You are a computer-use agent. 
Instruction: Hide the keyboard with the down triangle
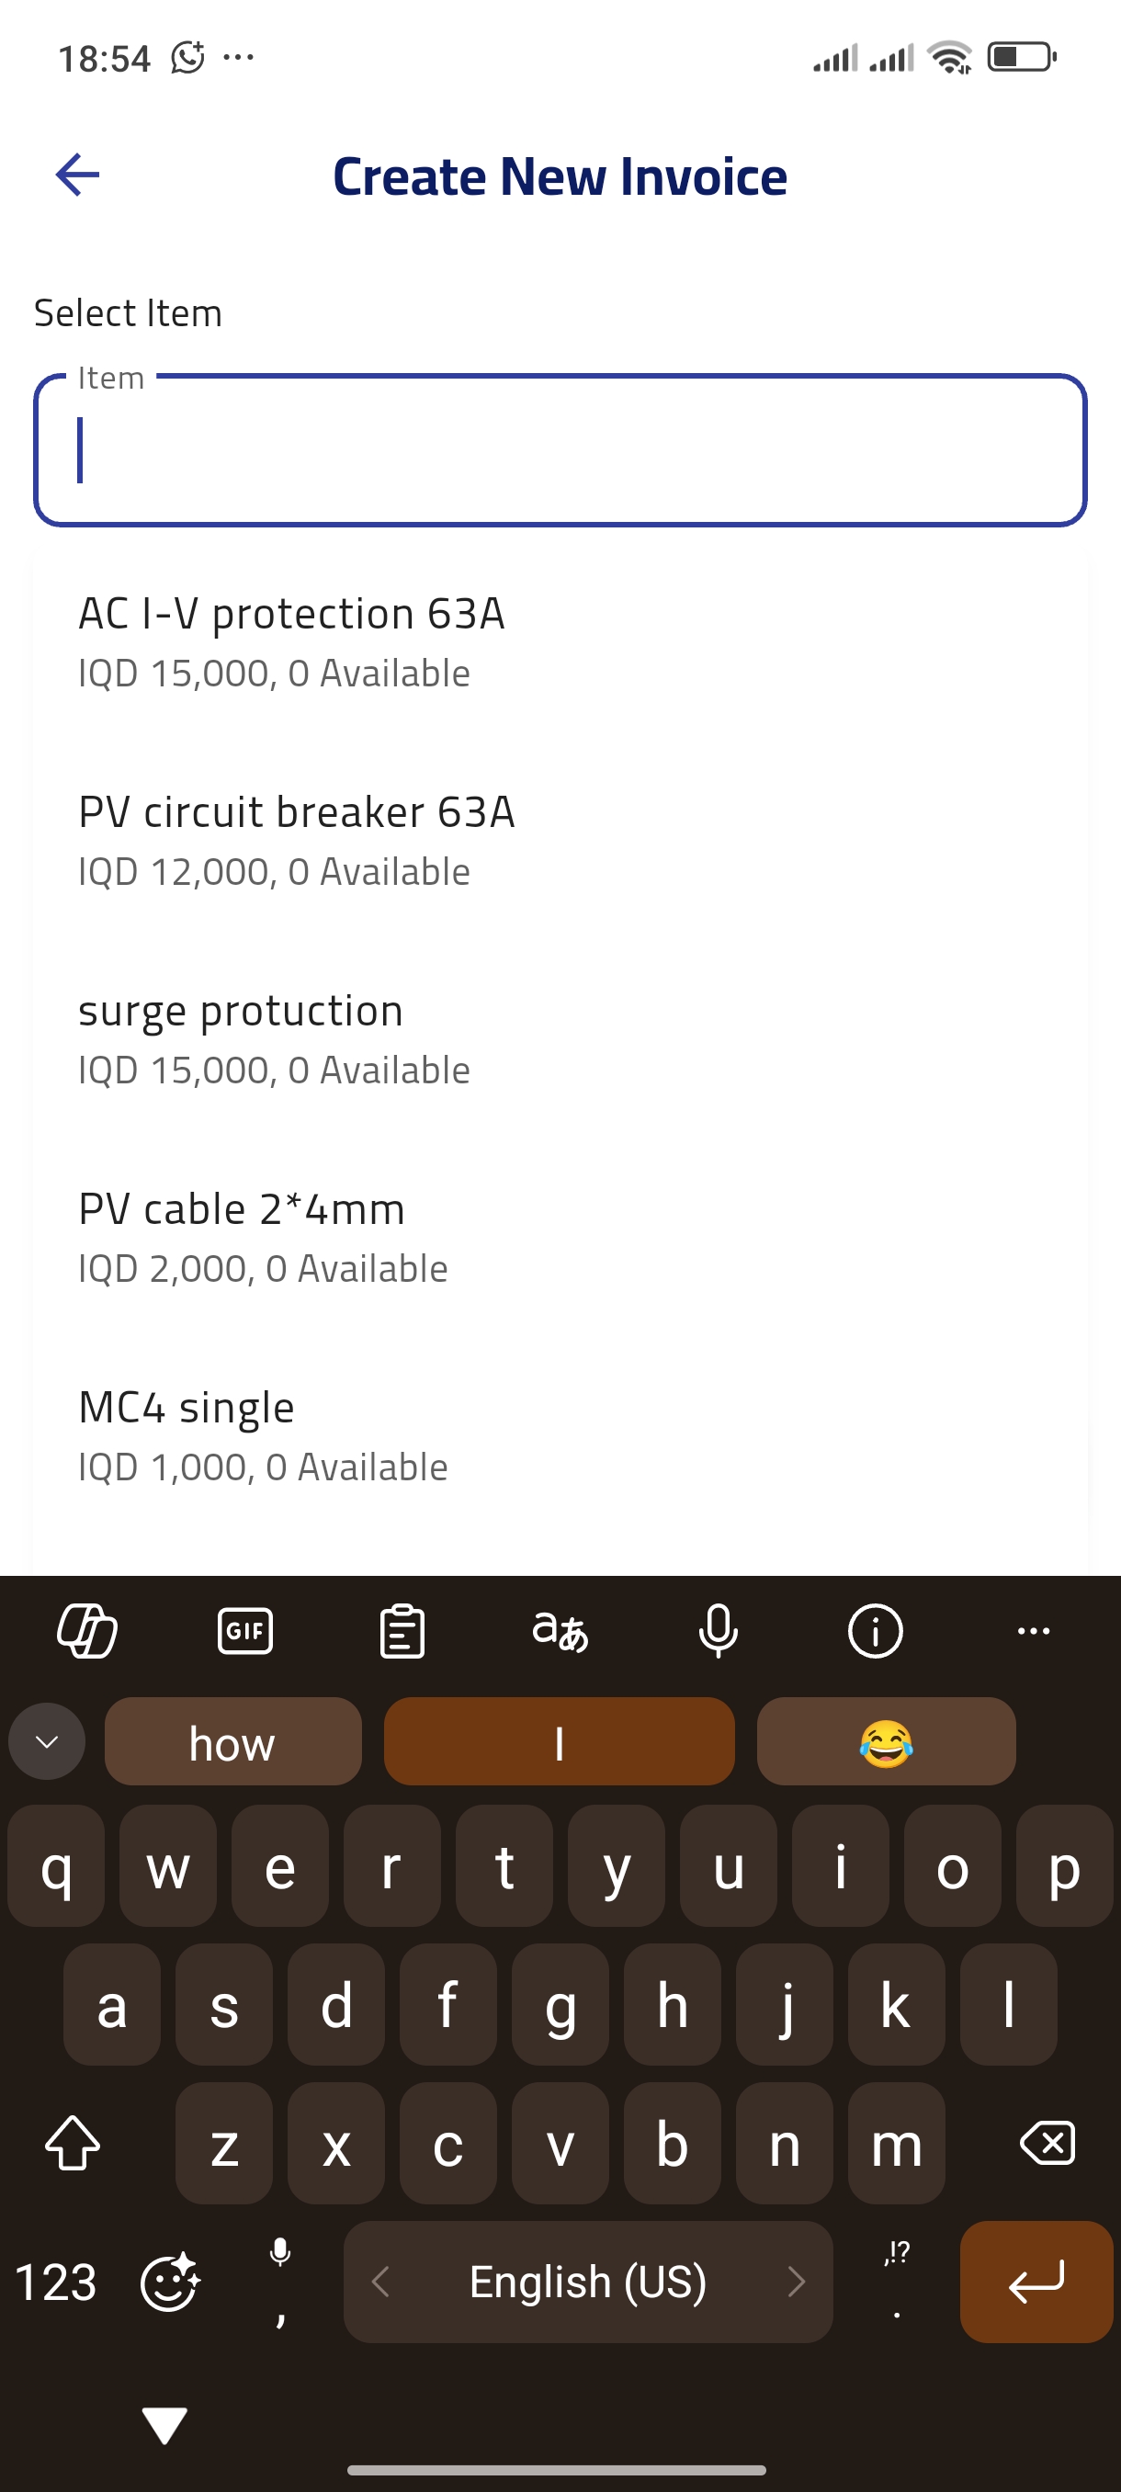coord(164,2425)
